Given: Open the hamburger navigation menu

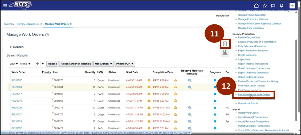Looking at the screenshot, I should [5, 6].
